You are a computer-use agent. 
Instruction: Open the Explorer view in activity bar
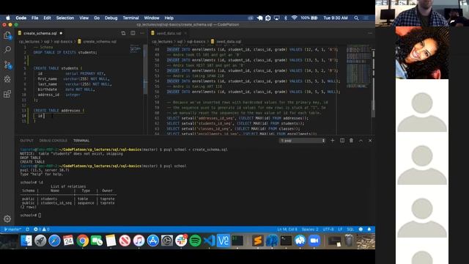point(7,35)
